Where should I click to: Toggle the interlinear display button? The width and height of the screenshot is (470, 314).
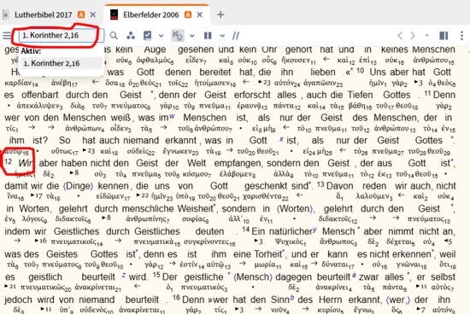178,36
